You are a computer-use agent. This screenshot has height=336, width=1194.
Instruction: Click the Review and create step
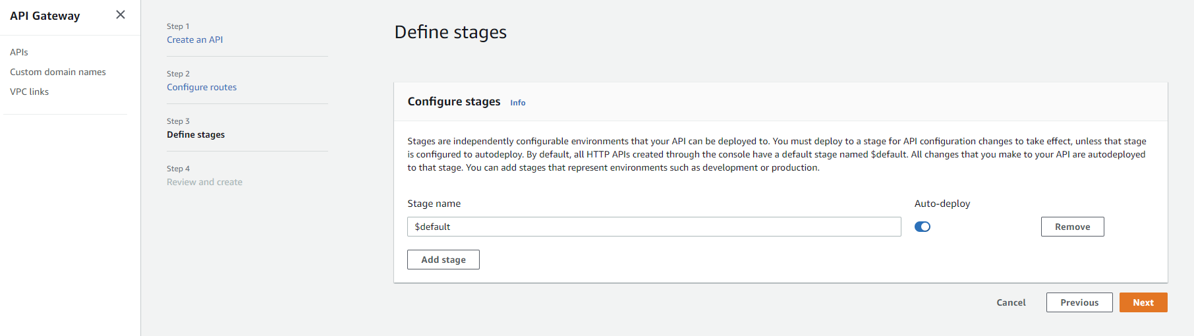click(204, 182)
